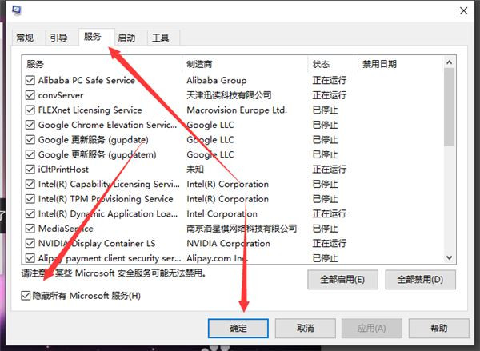Select the 启动 tab
480x351 pixels.
[126, 38]
